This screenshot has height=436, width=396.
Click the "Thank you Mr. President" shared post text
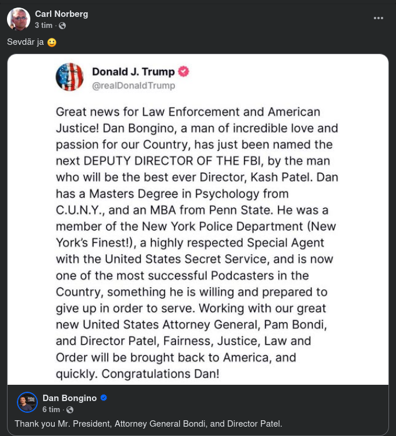tap(148, 424)
